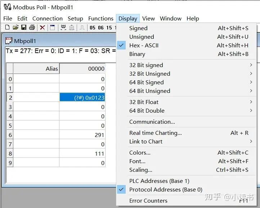Open the Window menu

[x=171, y=19]
